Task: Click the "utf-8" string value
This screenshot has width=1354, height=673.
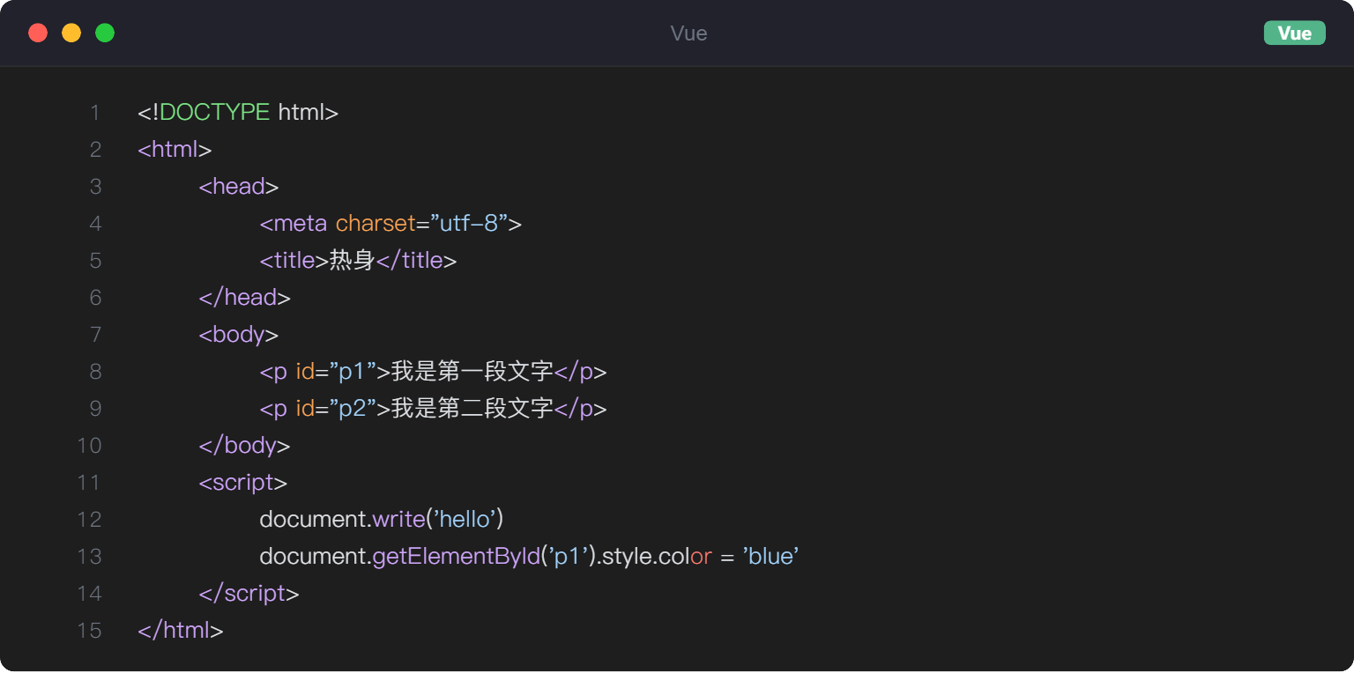Action: (x=467, y=224)
